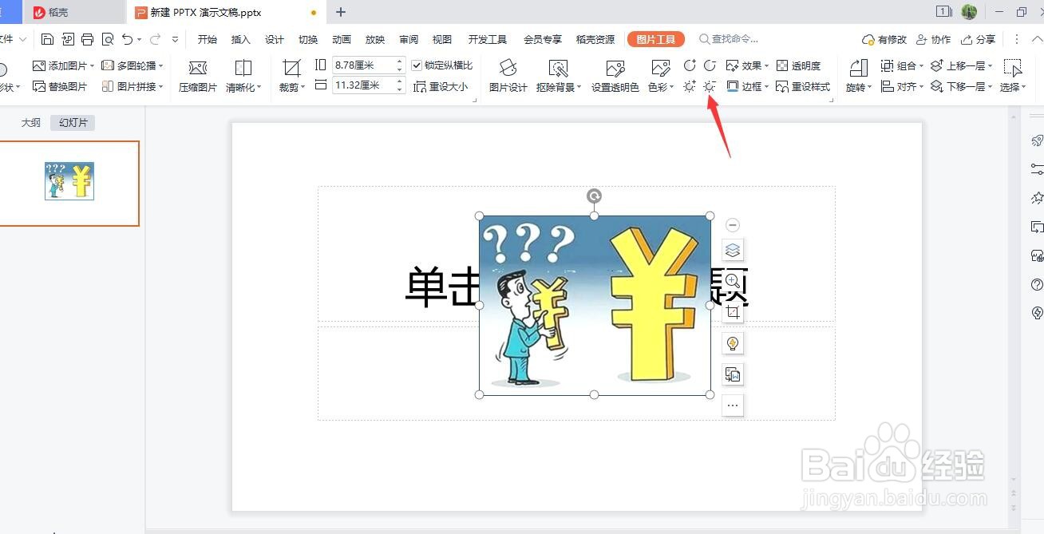Image resolution: width=1044 pixels, height=534 pixels.
Task: Click the picture-to-text icon beside picture
Action: (x=732, y=374)
